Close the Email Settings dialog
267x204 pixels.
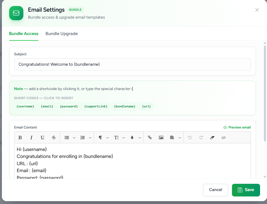point(257,10)
